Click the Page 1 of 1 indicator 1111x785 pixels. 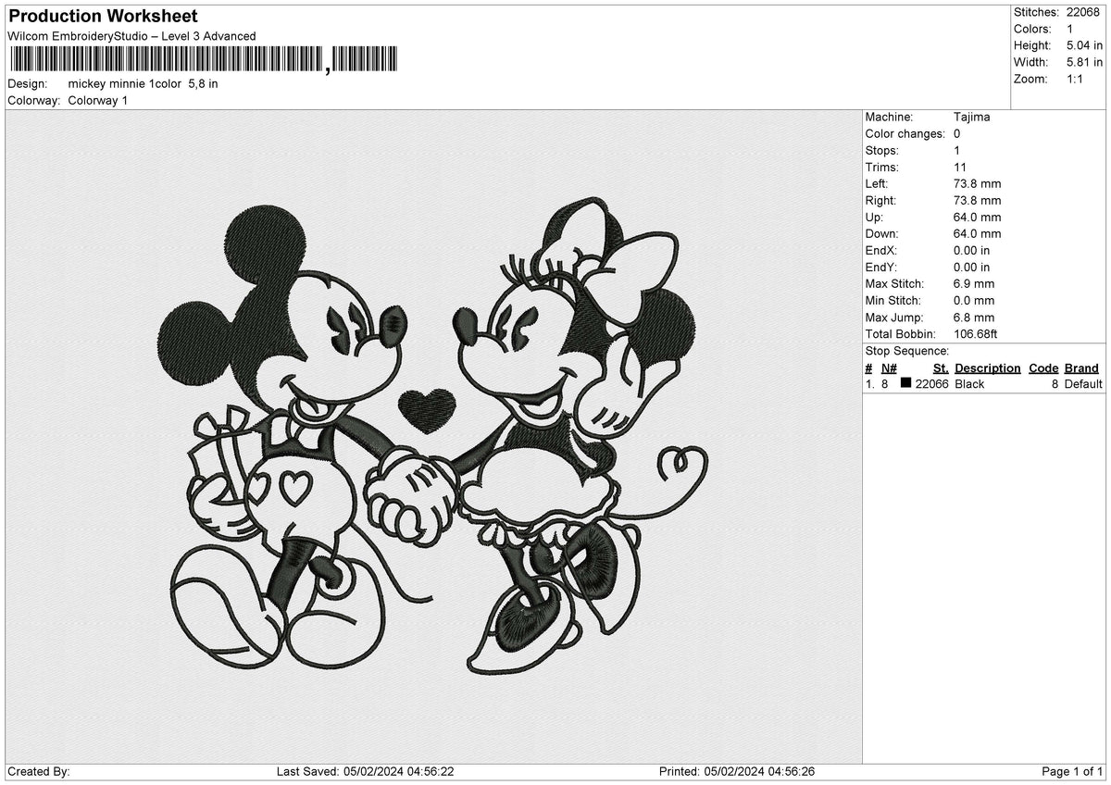[1072, 772]
